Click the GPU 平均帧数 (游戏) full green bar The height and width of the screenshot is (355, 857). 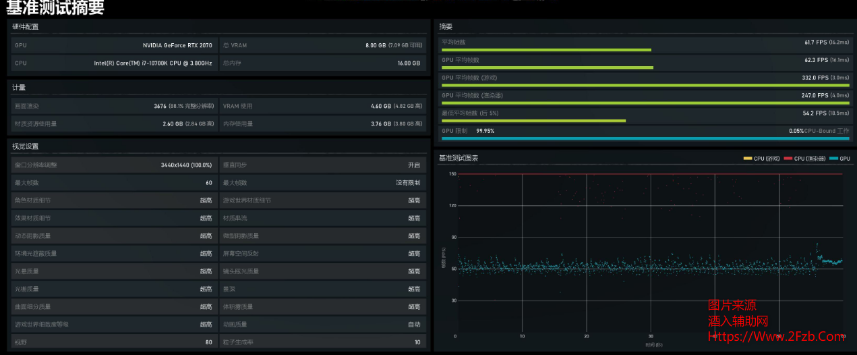[x=645, y=85]
